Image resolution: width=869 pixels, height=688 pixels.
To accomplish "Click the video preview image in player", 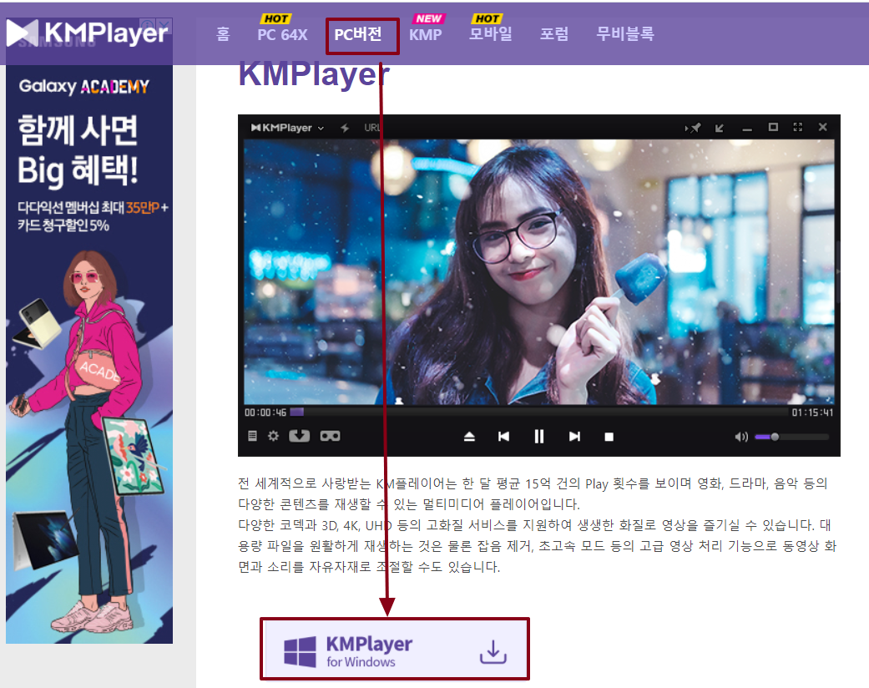I will (x=538, y=271).
